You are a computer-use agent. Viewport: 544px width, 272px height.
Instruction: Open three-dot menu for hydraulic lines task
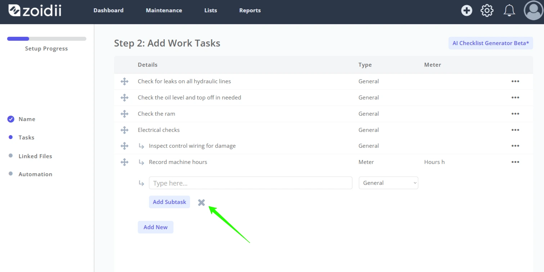(x=515, y=81)
